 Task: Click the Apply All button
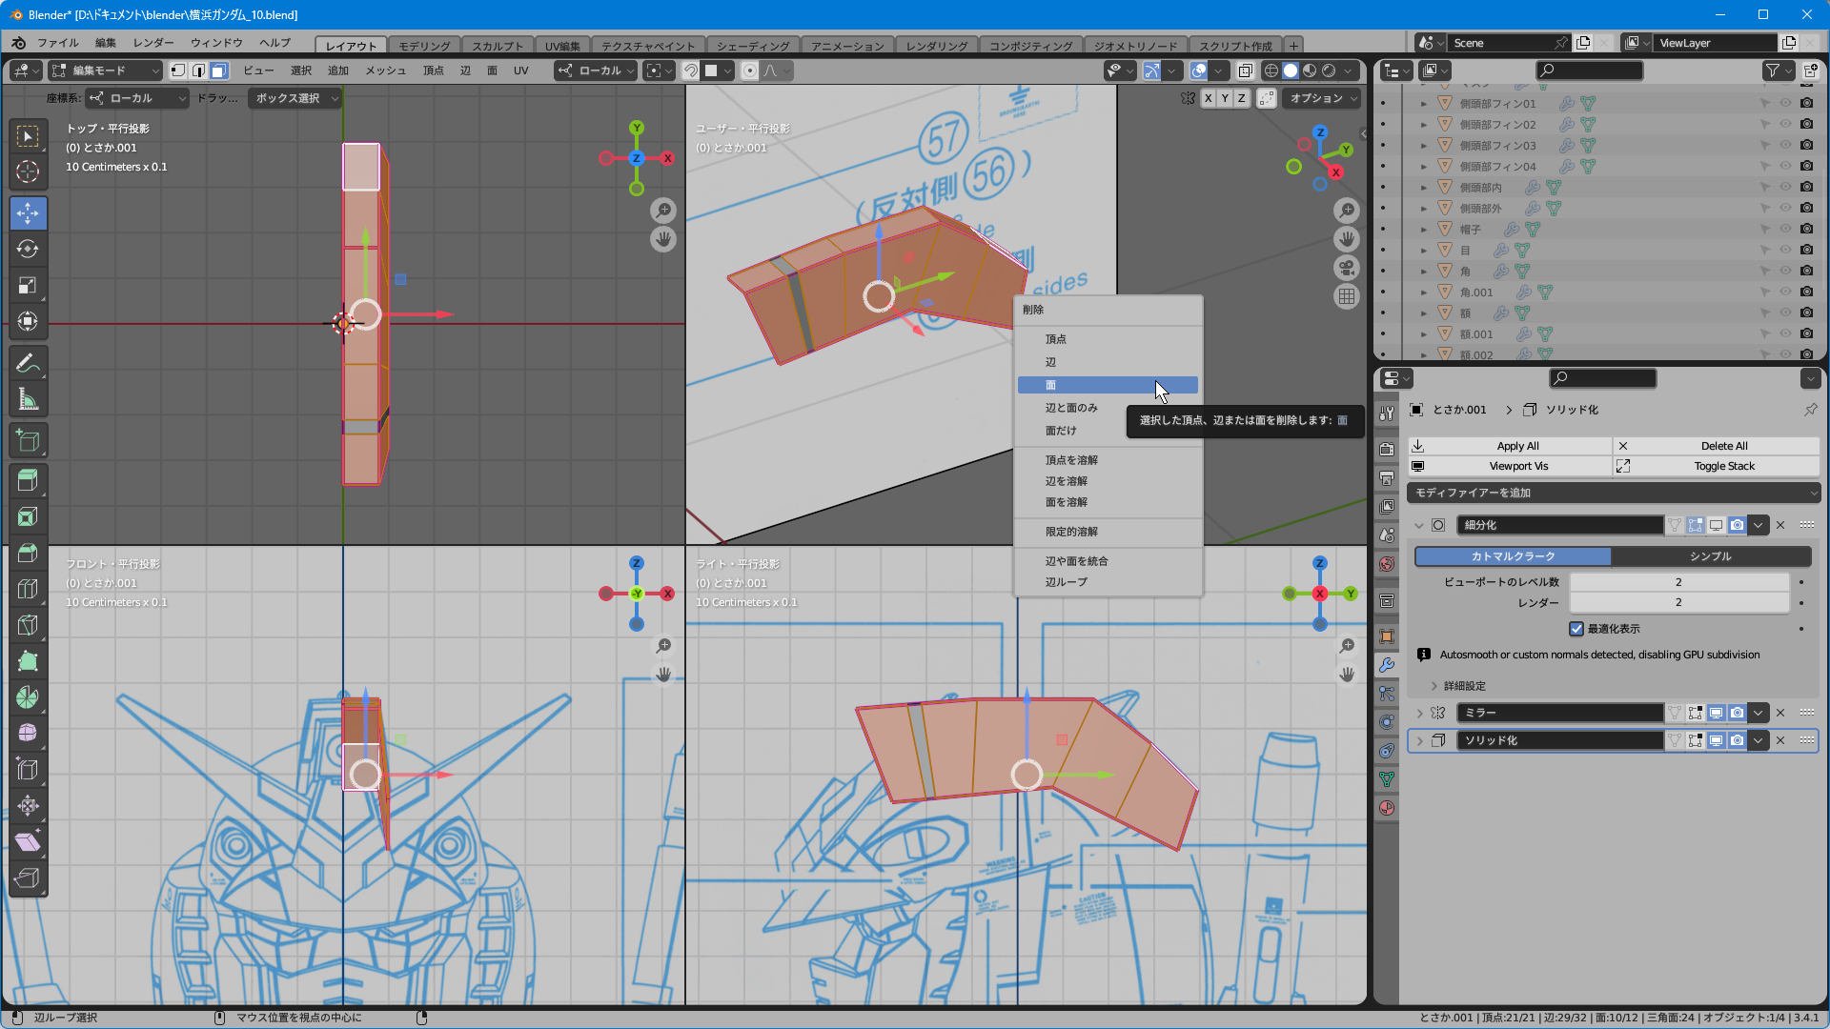[x=1516, y=446]
